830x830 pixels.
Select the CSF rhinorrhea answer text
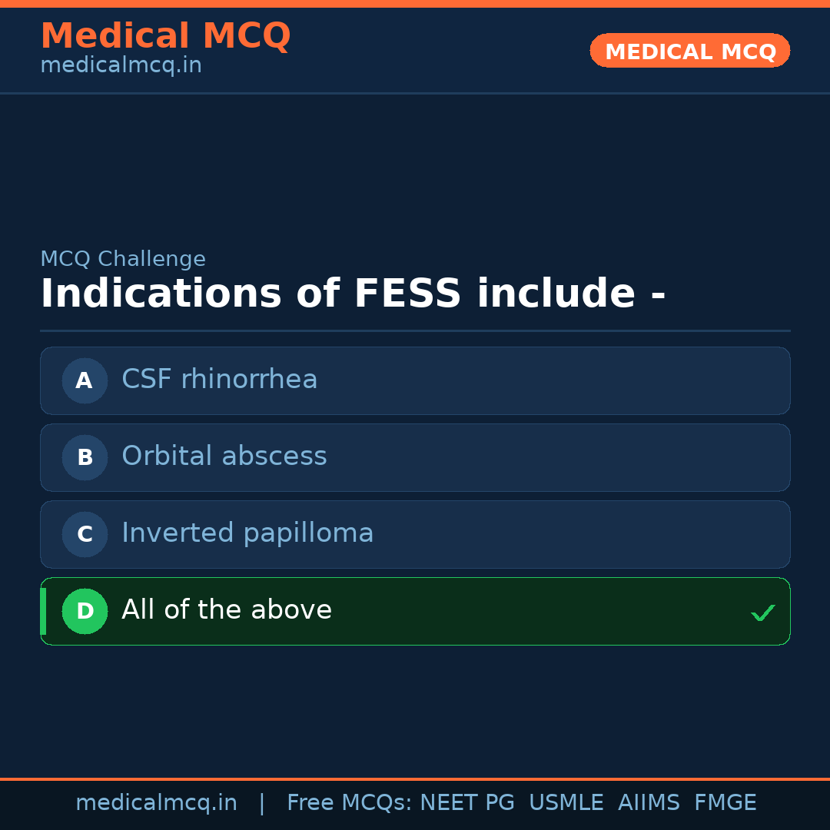coord(219,380)
